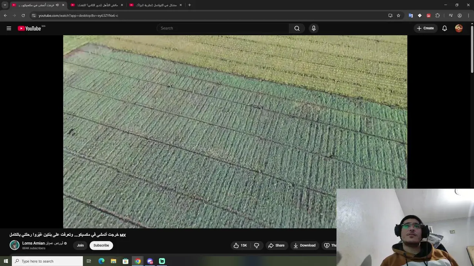Open the white tag-shaped extension icon
Screen dimensions: 474x266
[420, 16]
